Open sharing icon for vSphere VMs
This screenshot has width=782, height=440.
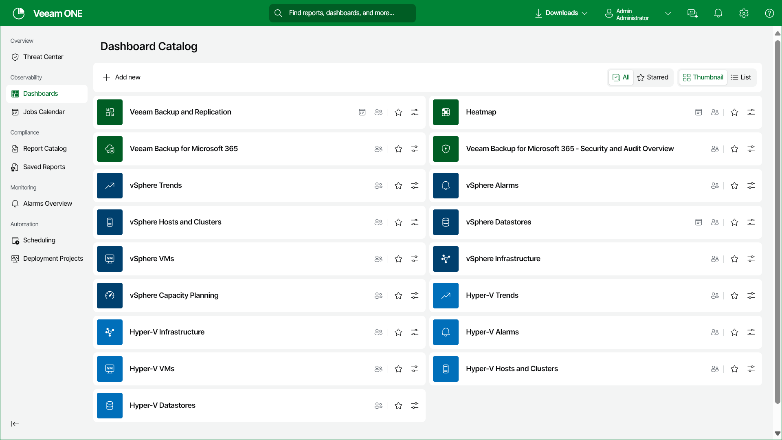click(x=378, y=259)
